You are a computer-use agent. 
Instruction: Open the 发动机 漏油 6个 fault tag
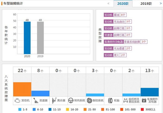coord(115,15)
